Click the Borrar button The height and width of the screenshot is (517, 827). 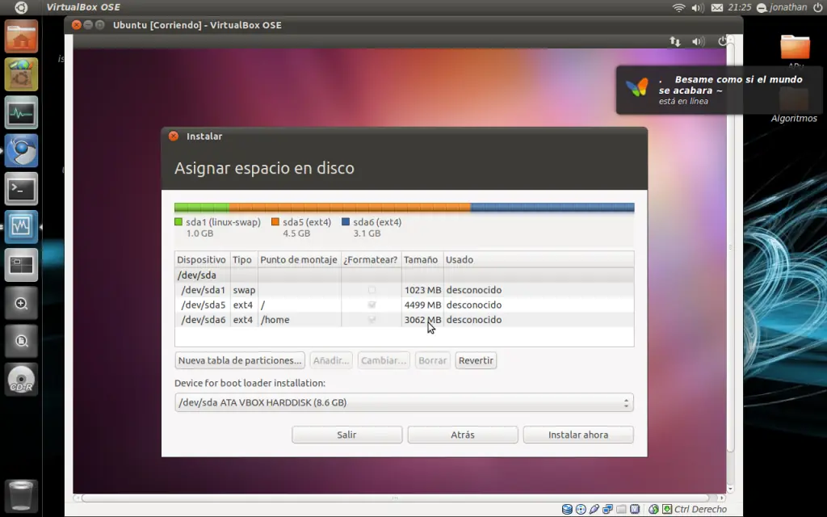[433, 360]
